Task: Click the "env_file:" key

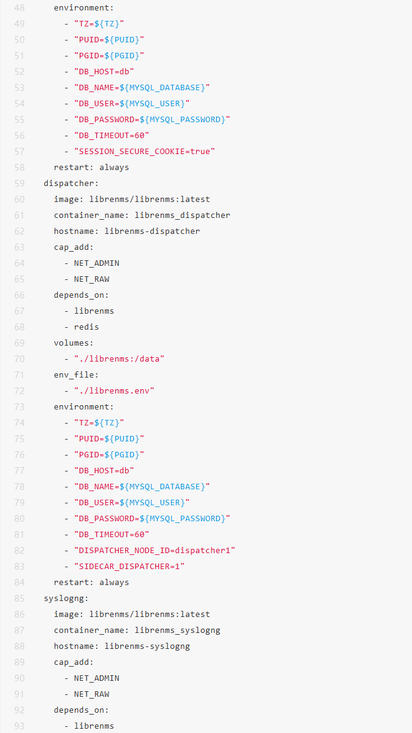Action: (76, 374)
